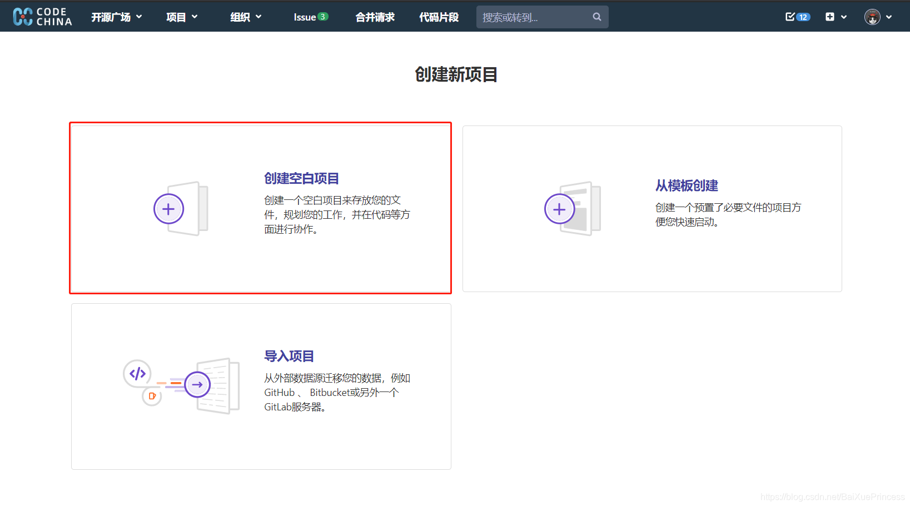Open the chevron dropdown next to the avatar
The image size is (910, 507).
click(889, 17)
